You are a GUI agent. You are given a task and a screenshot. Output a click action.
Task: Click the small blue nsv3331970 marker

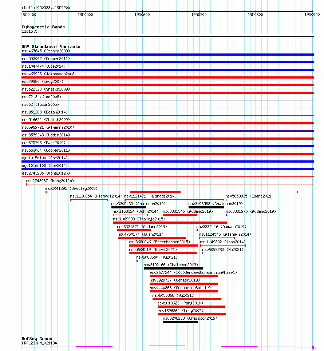pyautogui.click(x=226, y=215)
